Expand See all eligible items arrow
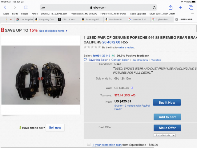This screenshot has width=197, height=148. click(67, 31)
